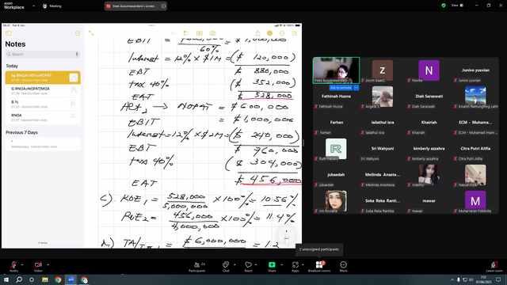Image resolution: width=507 pixels, height=285 pixels.
Task: Toggle Notes sidebar panel icon
Action: point(9,33)
